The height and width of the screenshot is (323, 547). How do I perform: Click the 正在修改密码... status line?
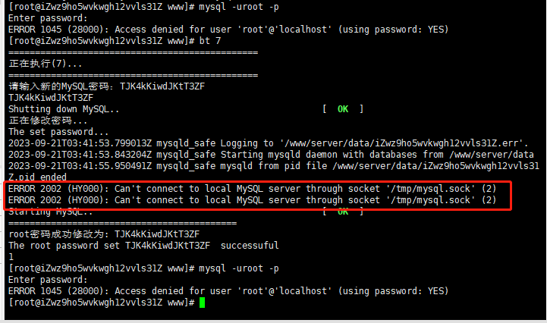tap(48, 121)
